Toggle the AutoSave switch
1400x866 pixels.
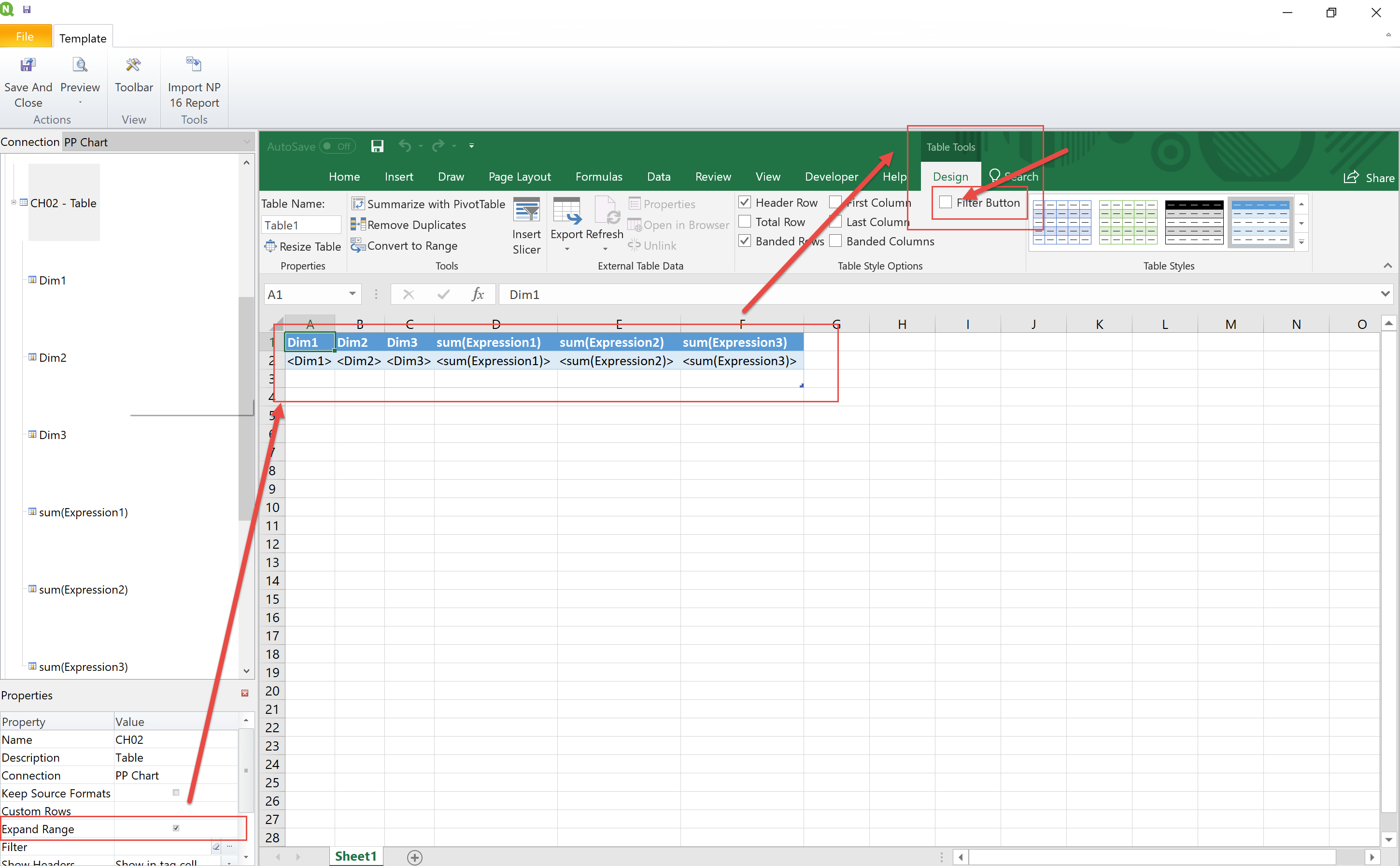tap(337, 146)
